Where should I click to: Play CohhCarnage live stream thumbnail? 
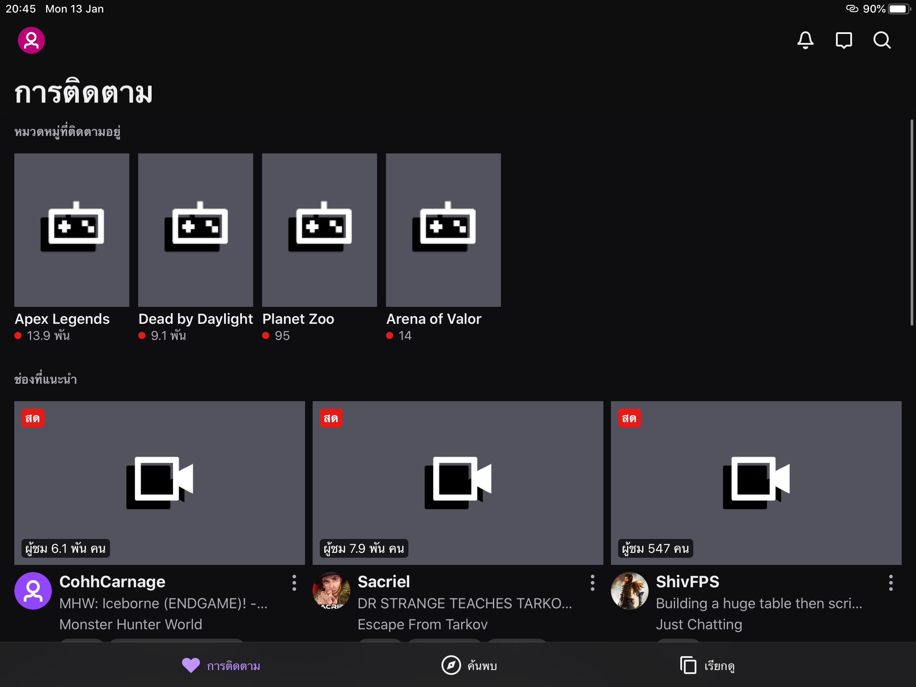pyautogui.click(x=160, y=483)
